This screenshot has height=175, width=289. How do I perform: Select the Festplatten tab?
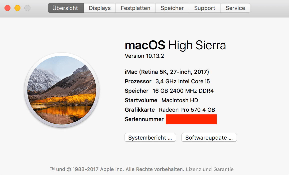136,8
